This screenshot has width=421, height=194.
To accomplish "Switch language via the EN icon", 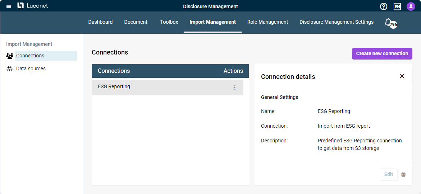I will click(397, 6).
